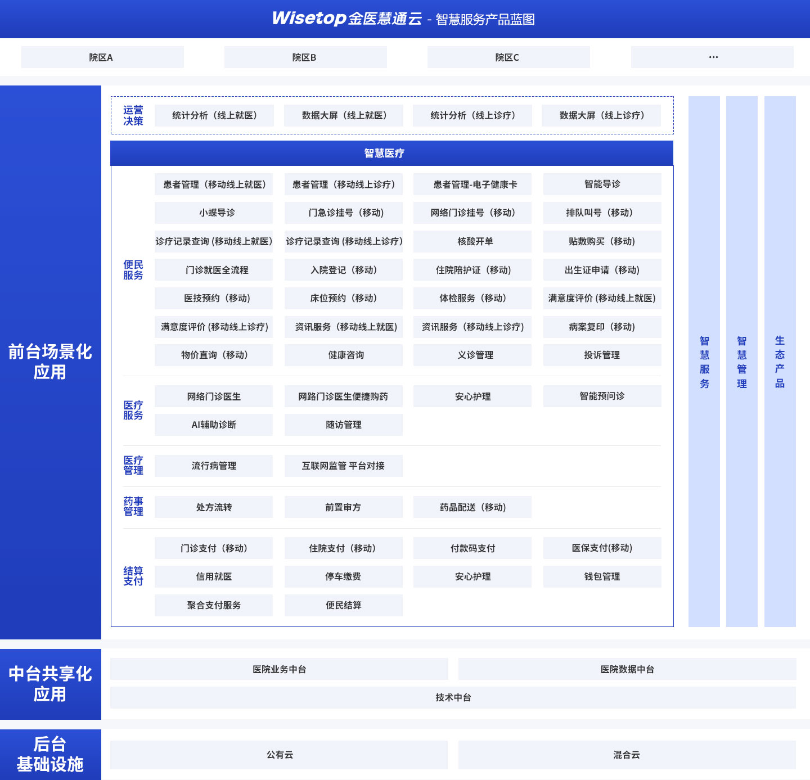Select 体检服务（移动）

(472, 298)
